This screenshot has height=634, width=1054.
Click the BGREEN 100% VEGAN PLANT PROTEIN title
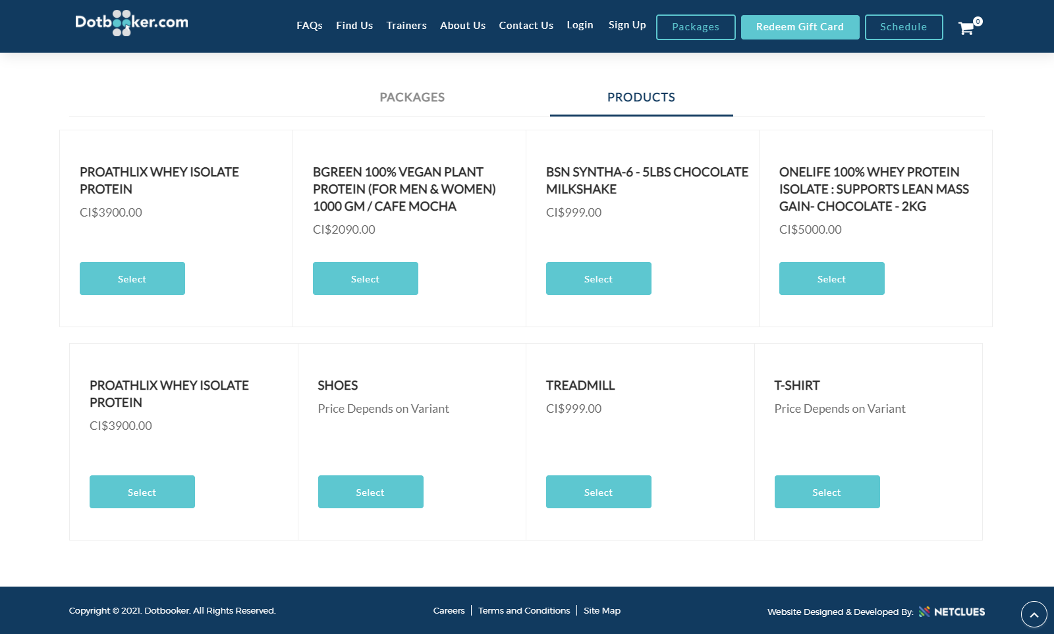(x=404, y=189)
